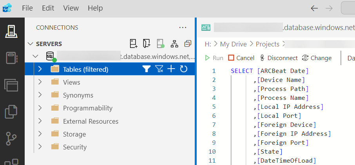Expand the Programmability folder
The height and width of the screenshot is (165, 355).
point(40,108)
